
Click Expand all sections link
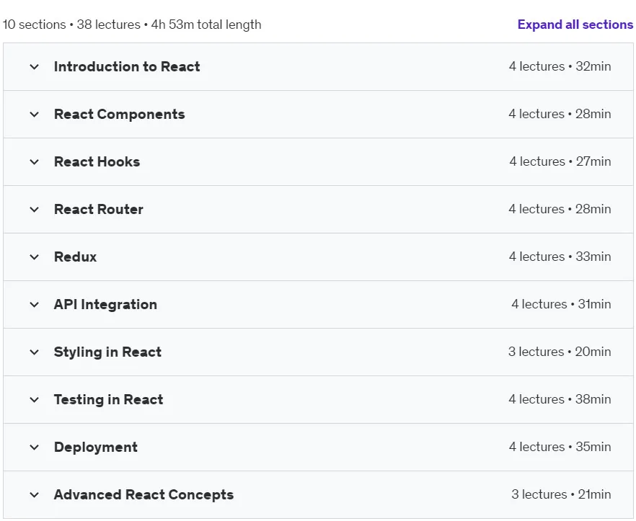pos(575,25)
